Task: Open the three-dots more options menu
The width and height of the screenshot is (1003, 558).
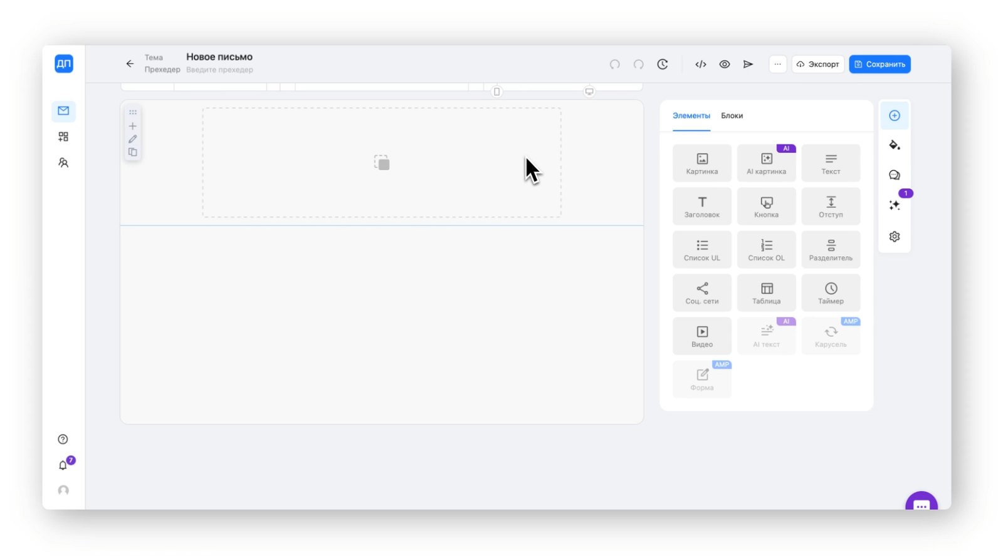Action: click(x=777, y=64)
